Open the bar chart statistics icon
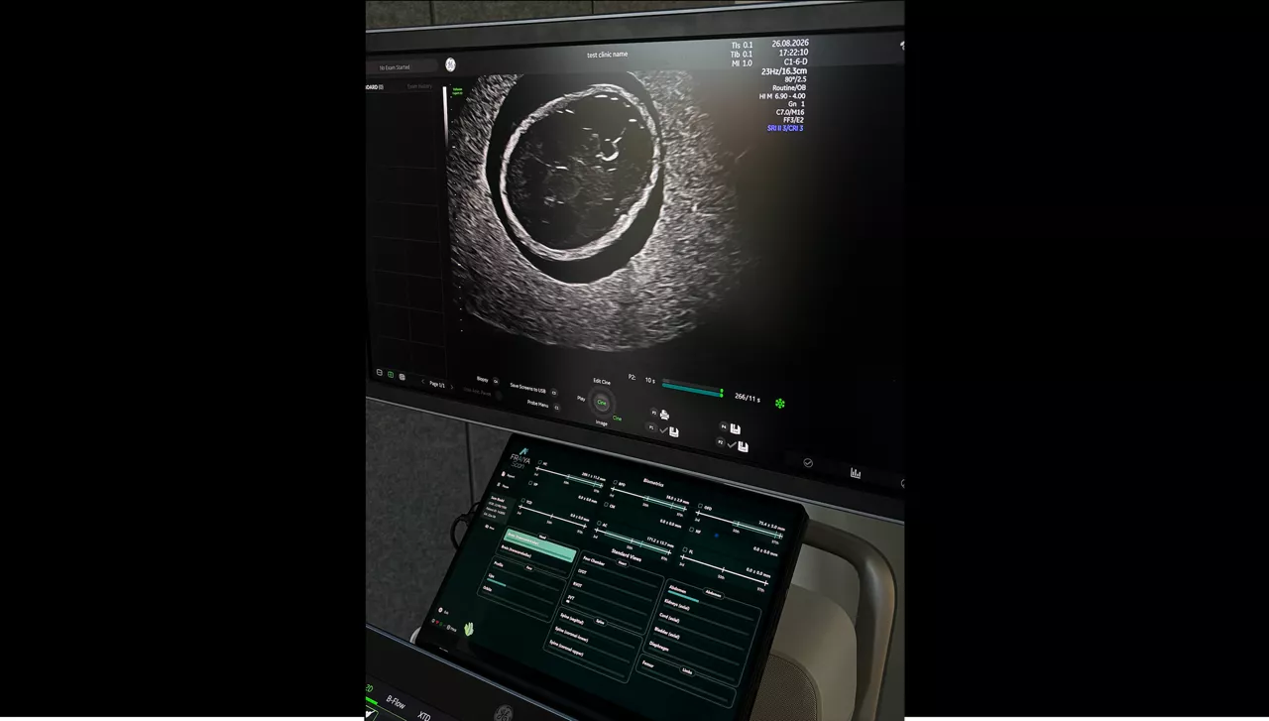Viewport: 1269px width, 721px height. pyautogui.click(x=856, y=473)
